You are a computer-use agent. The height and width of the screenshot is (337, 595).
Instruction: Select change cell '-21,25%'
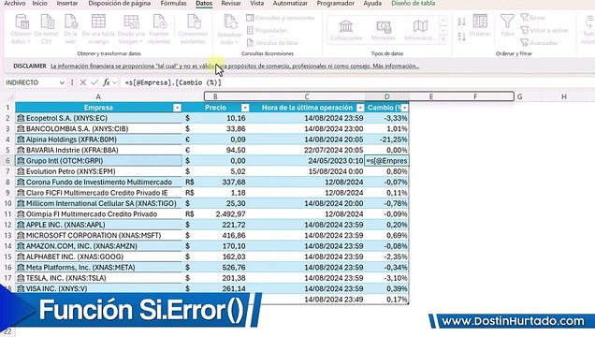(386, 139)
